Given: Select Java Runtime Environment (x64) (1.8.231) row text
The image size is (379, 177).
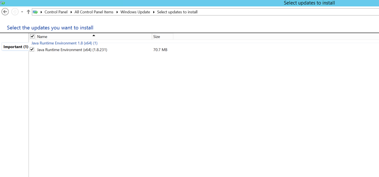Looking at the screenshot, I should 72,50.
